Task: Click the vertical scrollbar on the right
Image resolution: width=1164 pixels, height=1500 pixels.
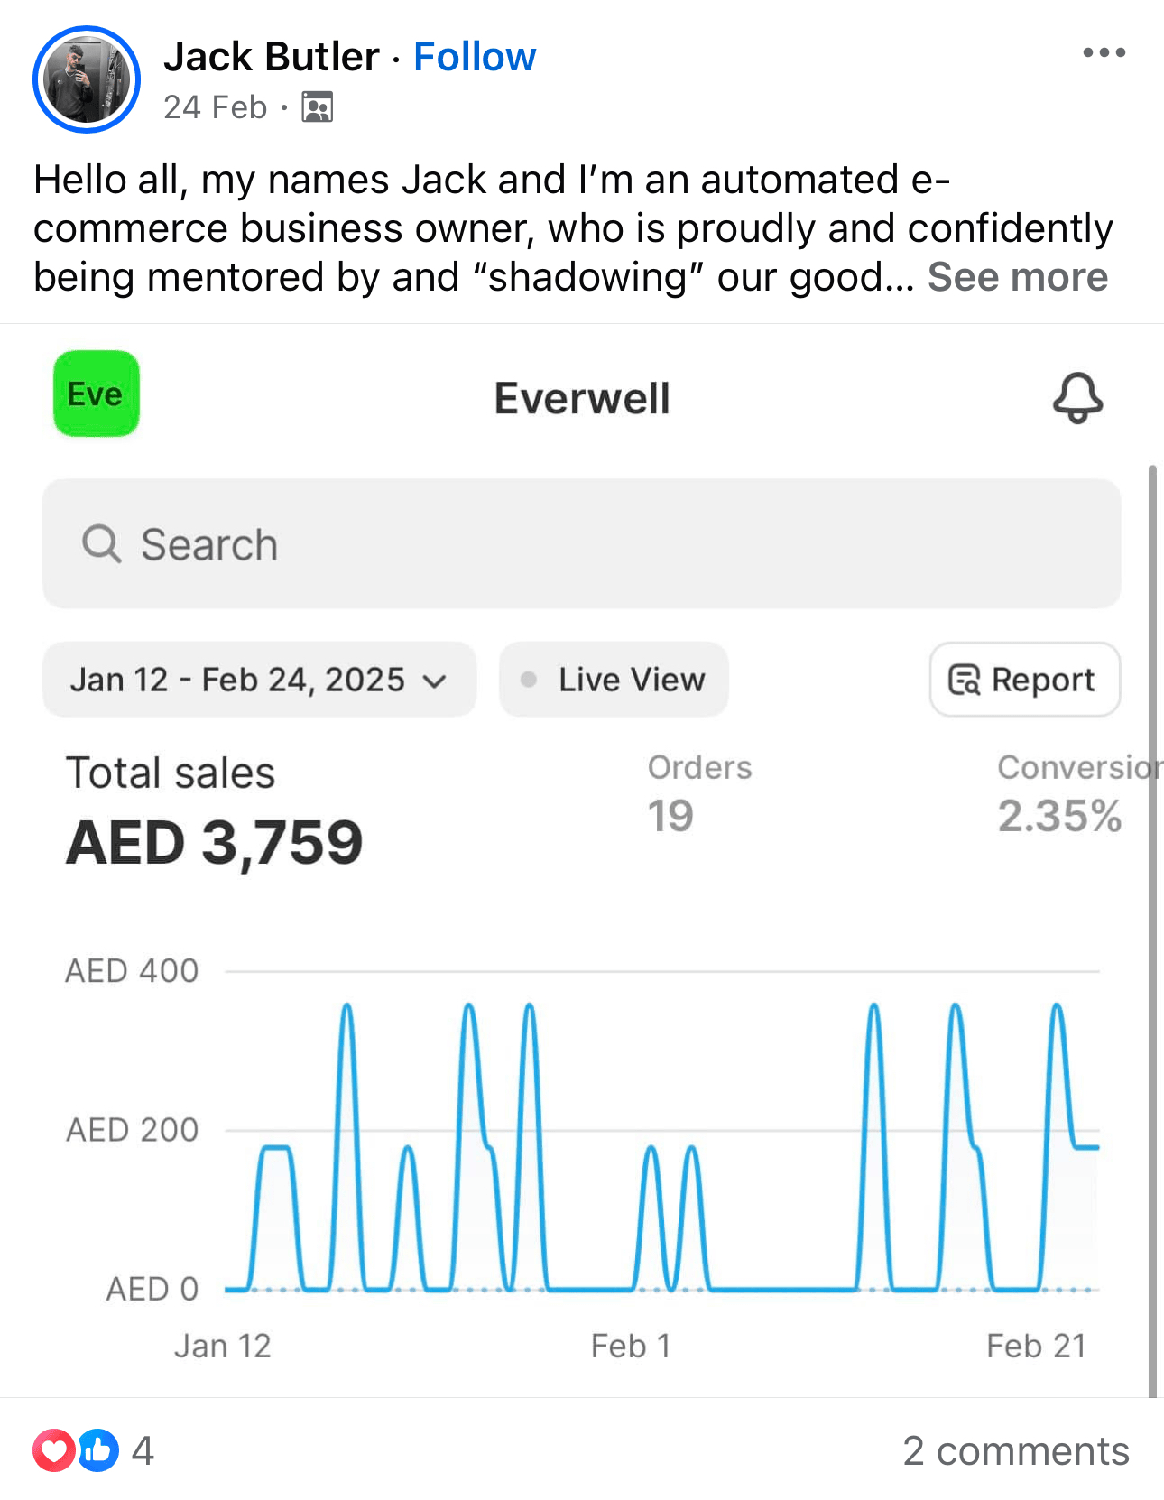Action: tap(1152, 930)
